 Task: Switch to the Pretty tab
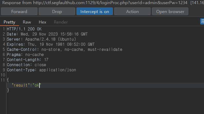coord(9,22)
